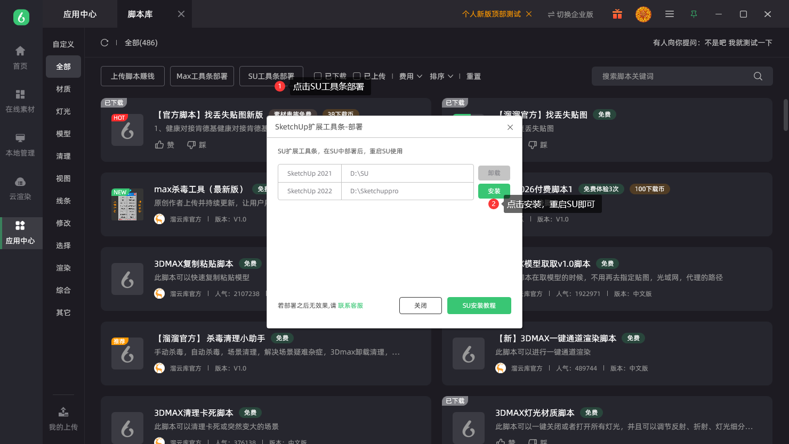Click the green app logo icon
The image size is (789, 444).
(x=21, y=17)
